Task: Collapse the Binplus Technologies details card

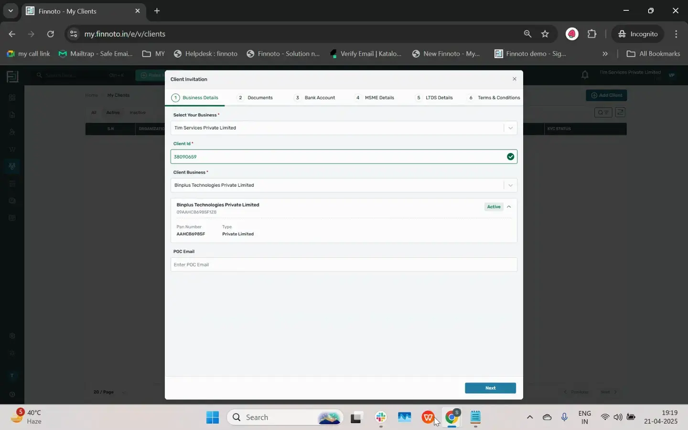Action: click(509, 207)
